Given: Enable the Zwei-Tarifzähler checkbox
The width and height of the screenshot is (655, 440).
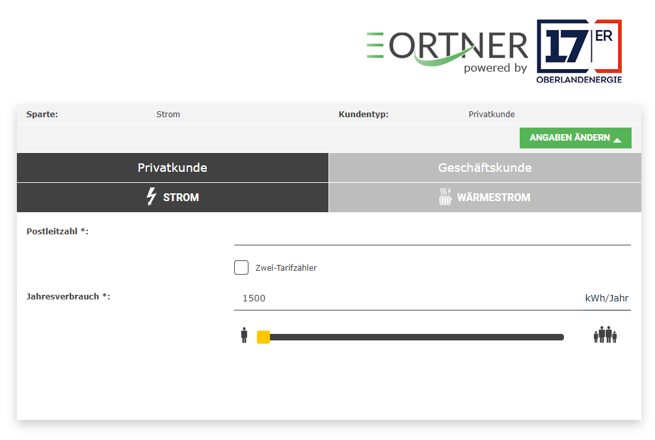Looking at the screenshot, I should pos(241,268).
